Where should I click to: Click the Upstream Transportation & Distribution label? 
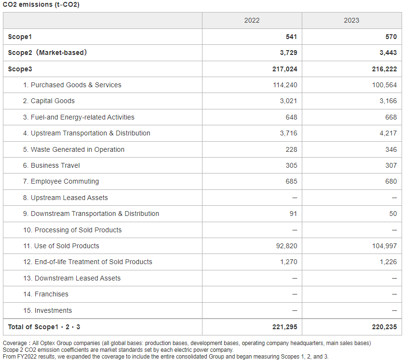click(87, 133)
